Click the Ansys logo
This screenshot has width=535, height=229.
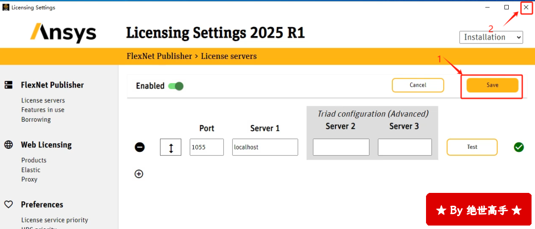pyautogui.click(x=63, y=33)
